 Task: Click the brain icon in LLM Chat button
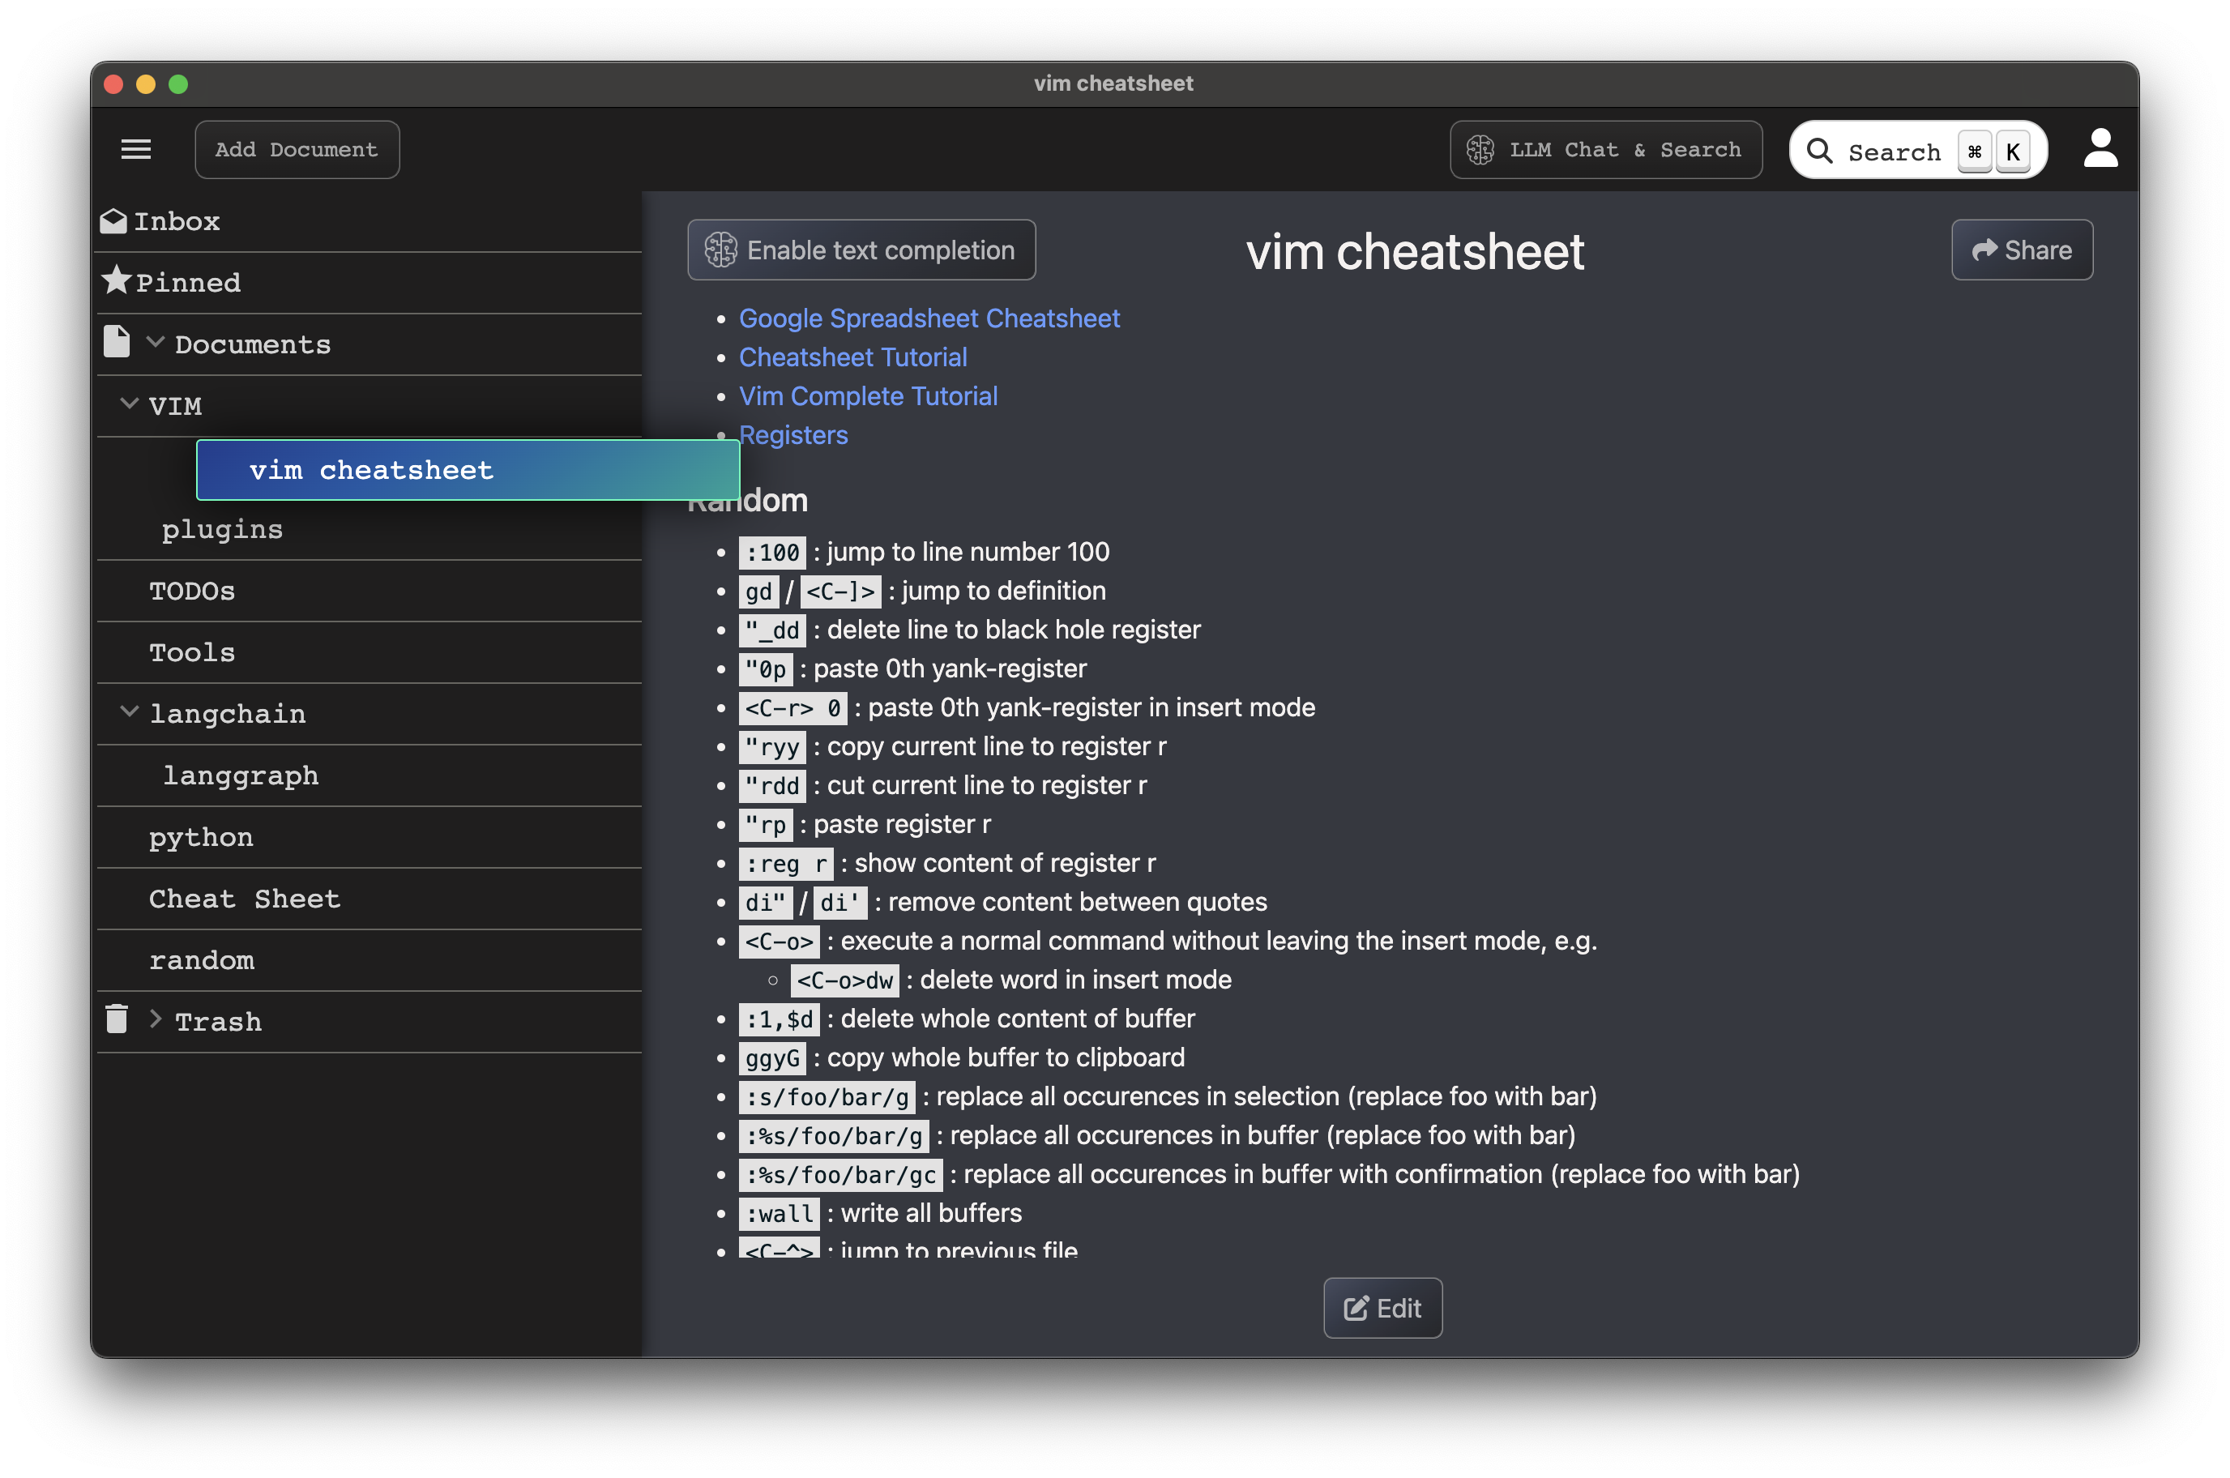pyautogui.click(x=1480, y=150)
